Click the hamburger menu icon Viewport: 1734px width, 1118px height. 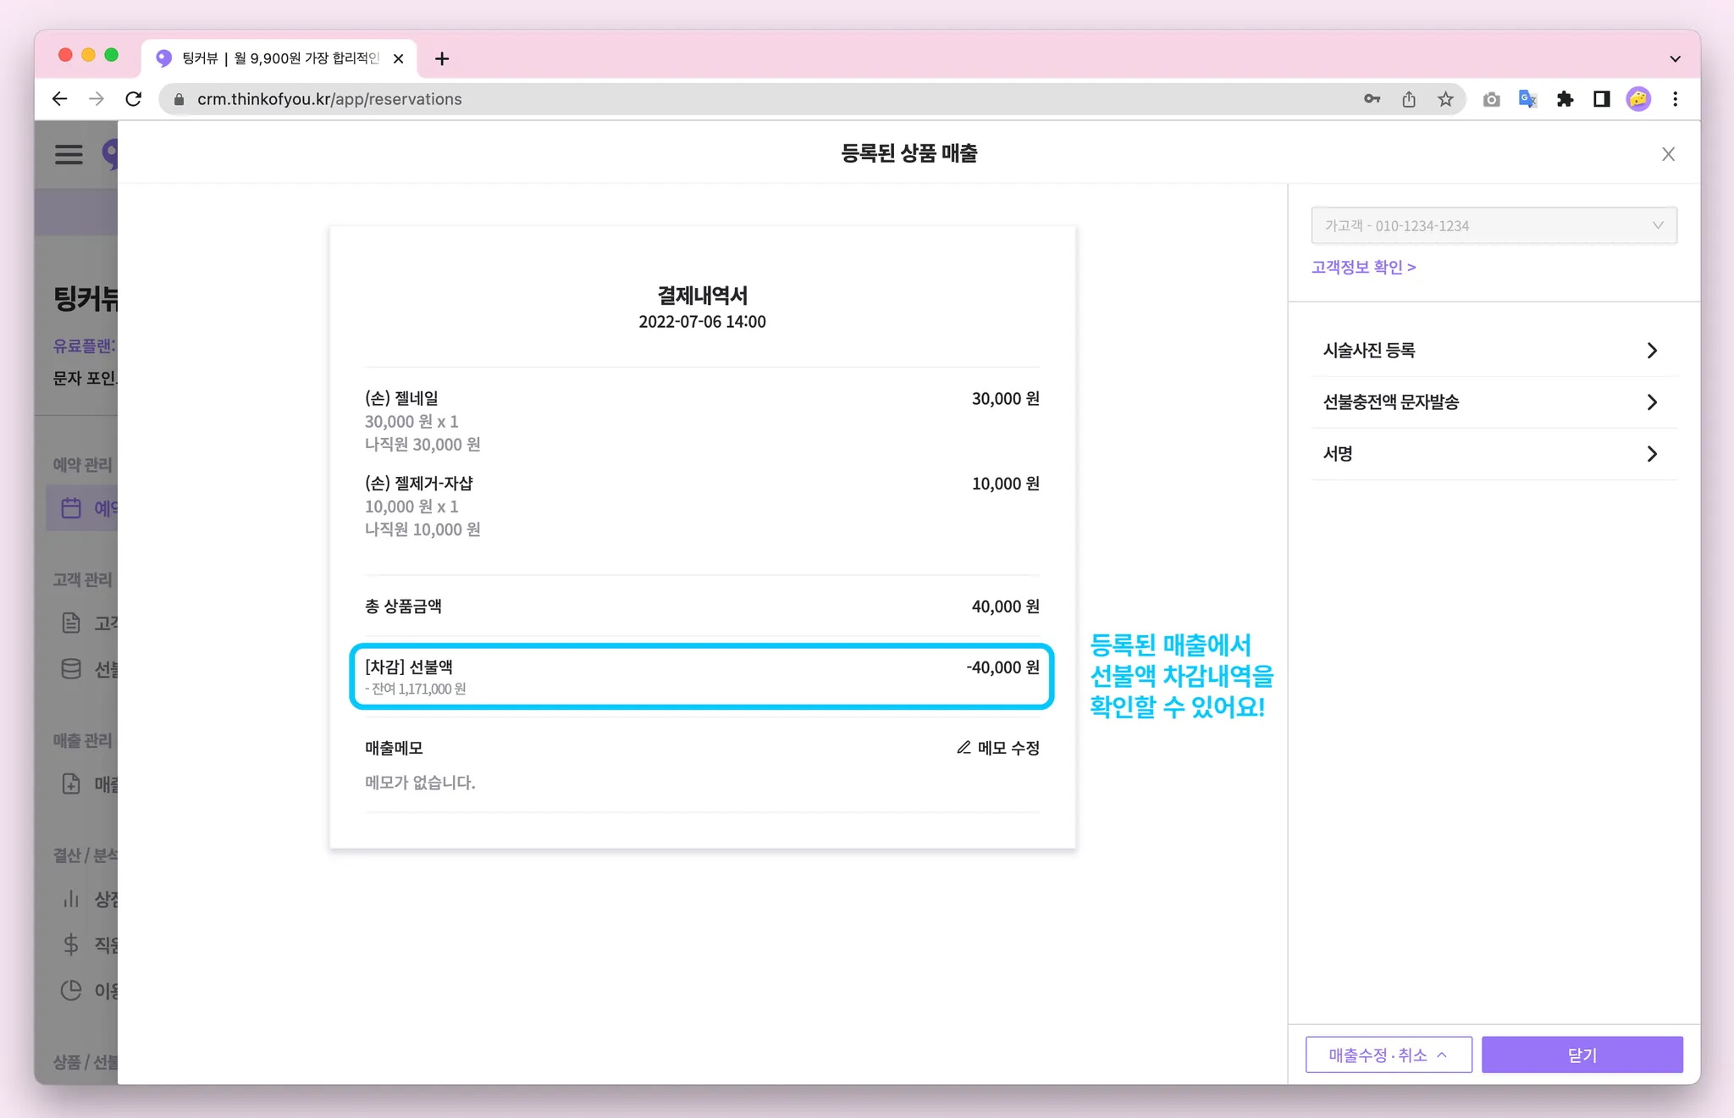click(69, 154)
